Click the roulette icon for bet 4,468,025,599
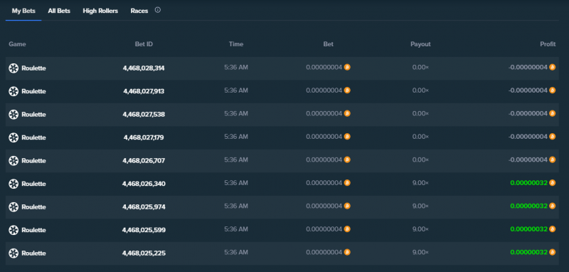Screen dimensions: 569x272 [x=14, y=230]
